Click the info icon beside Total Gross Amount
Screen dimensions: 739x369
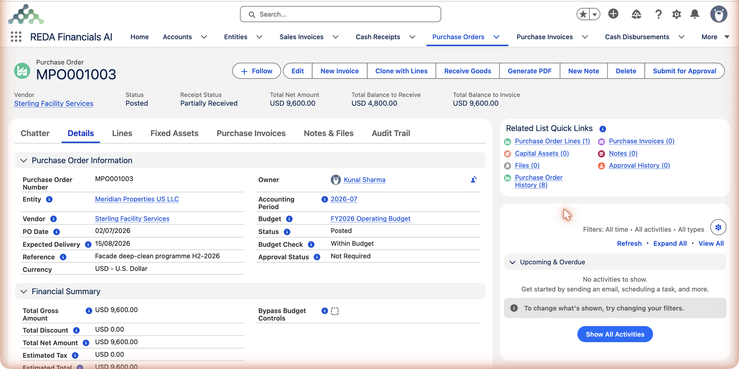89,311
